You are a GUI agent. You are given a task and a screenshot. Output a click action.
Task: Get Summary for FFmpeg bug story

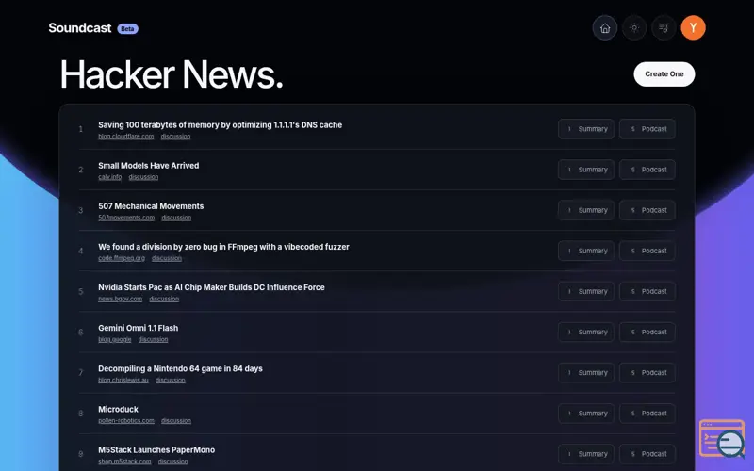(x=586, y=251)
